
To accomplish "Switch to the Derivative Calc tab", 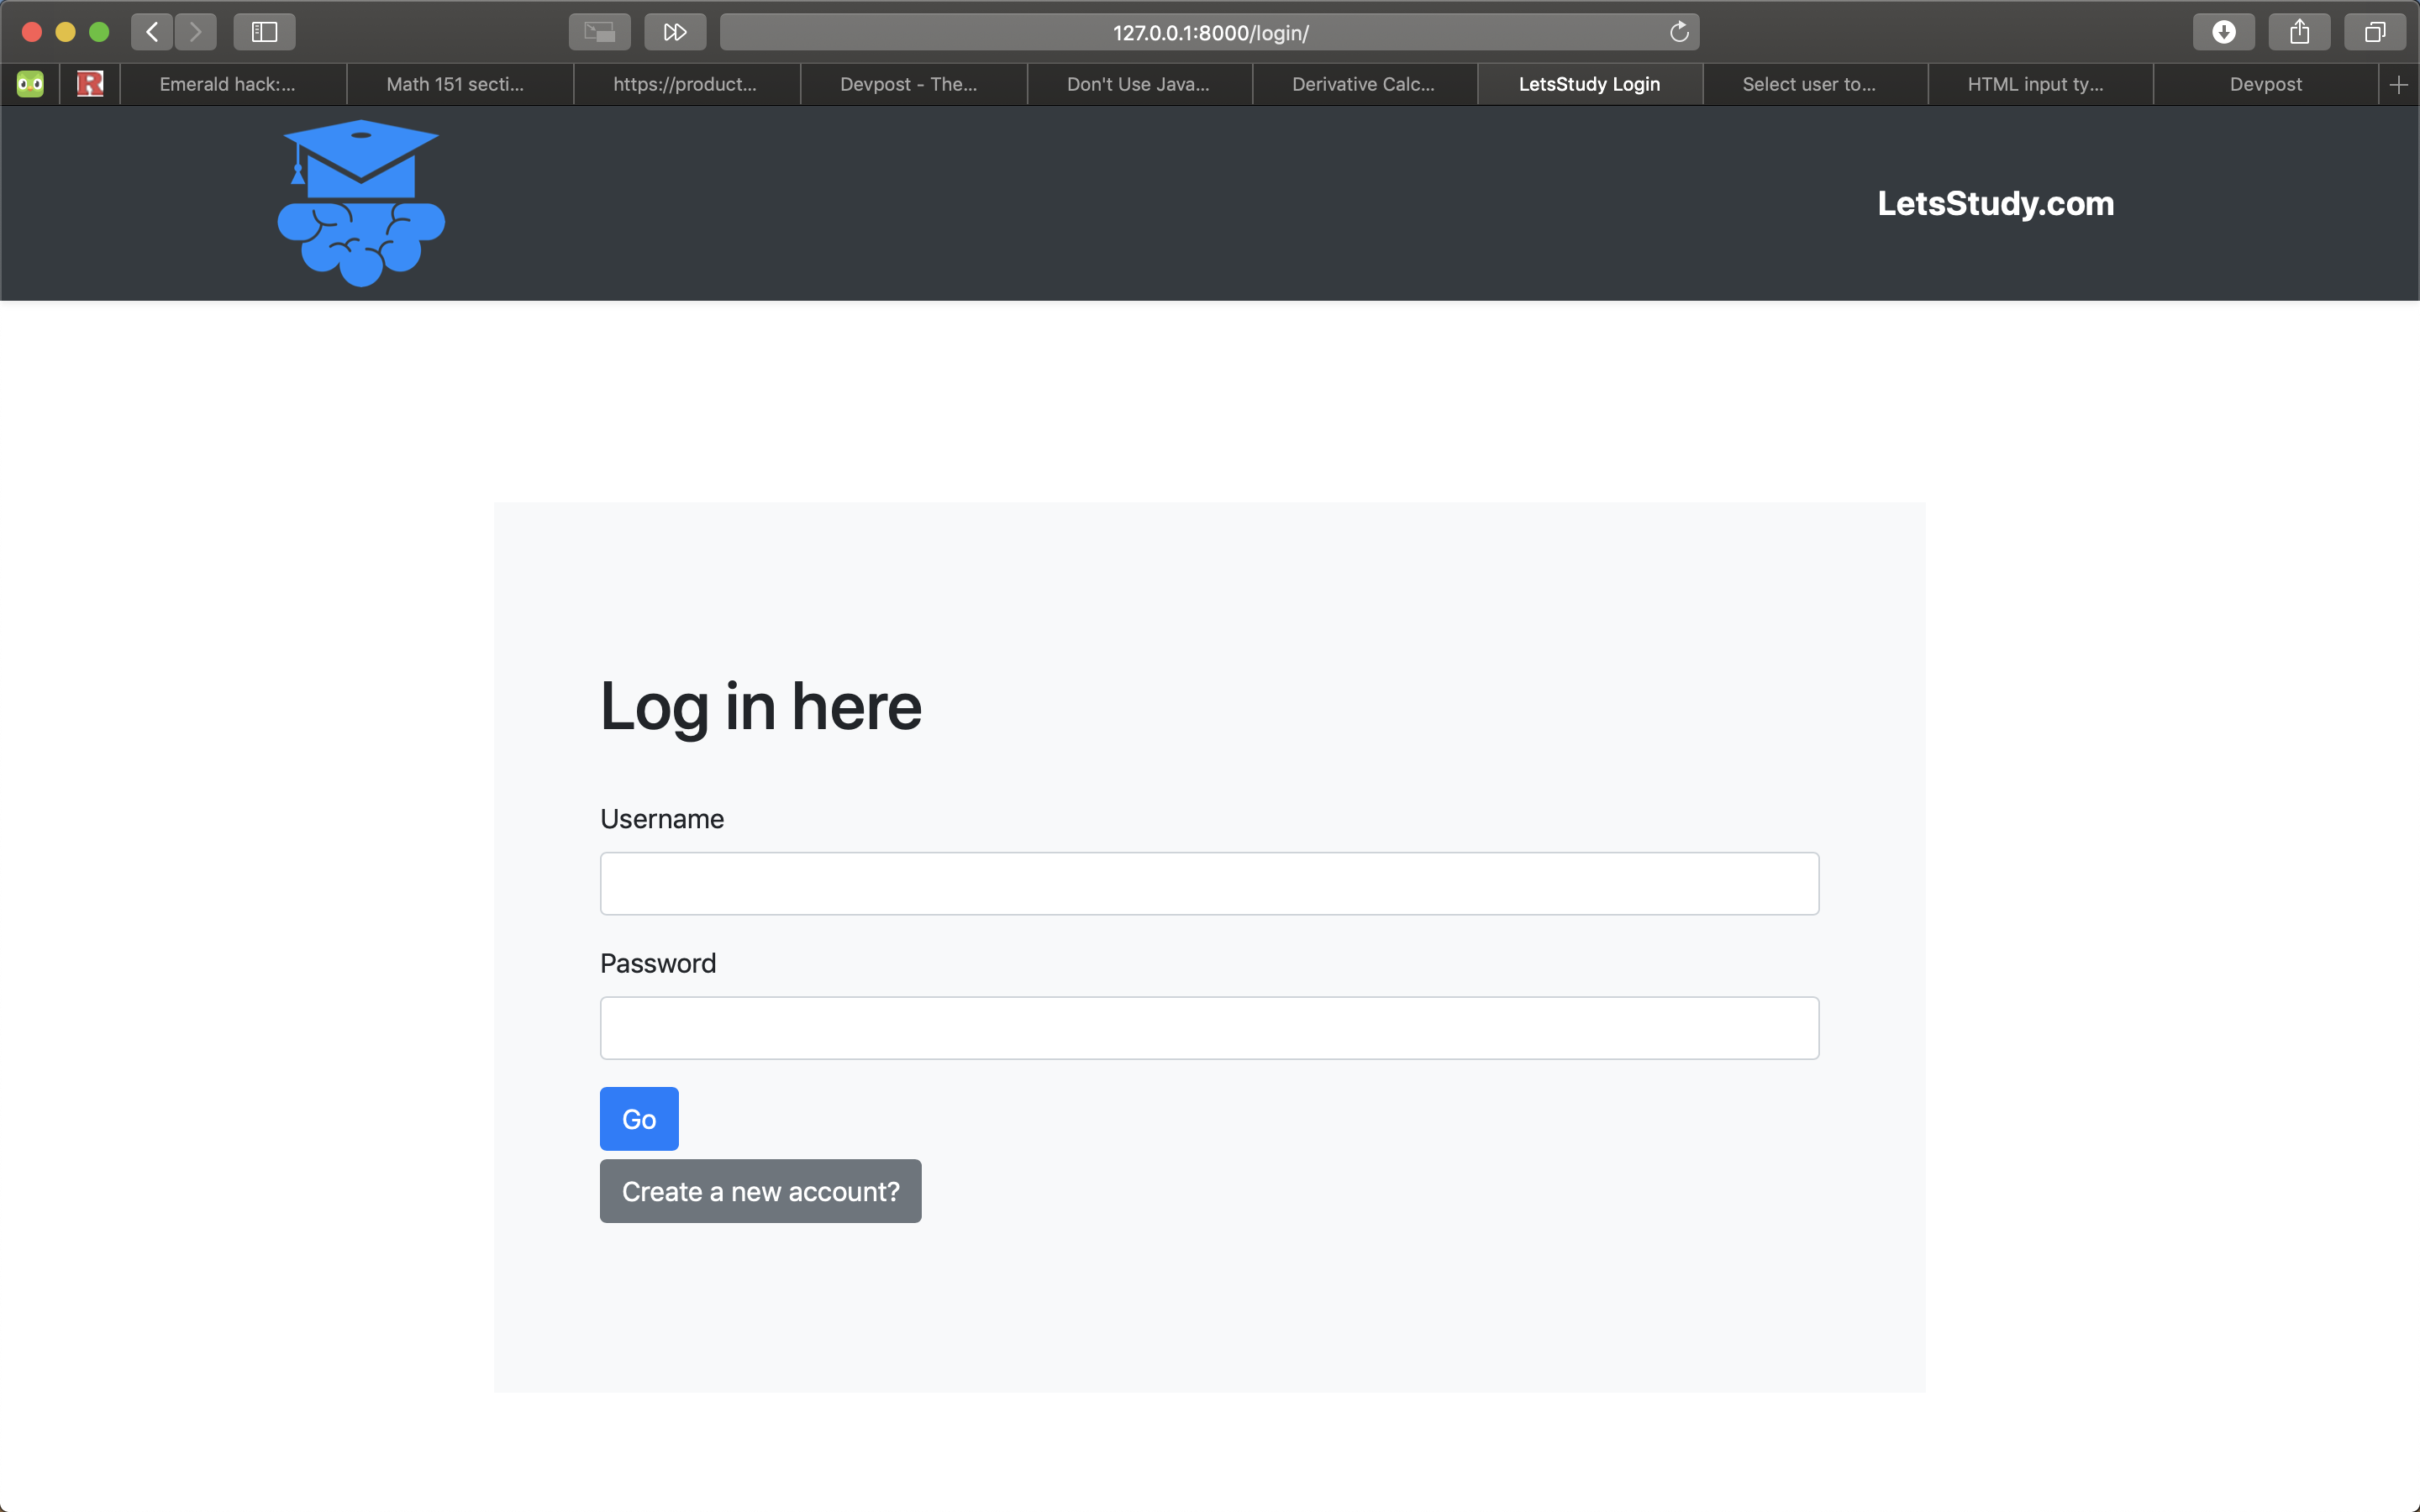I will (x=1363, y=85).
